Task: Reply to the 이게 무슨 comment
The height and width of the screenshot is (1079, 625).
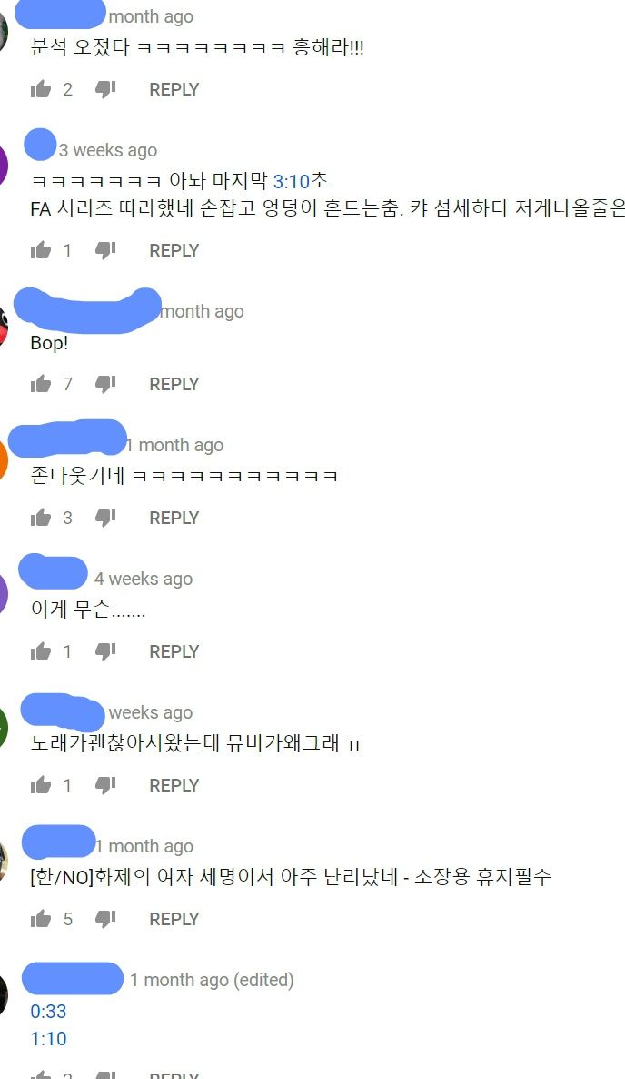Action: coord(174,651)
